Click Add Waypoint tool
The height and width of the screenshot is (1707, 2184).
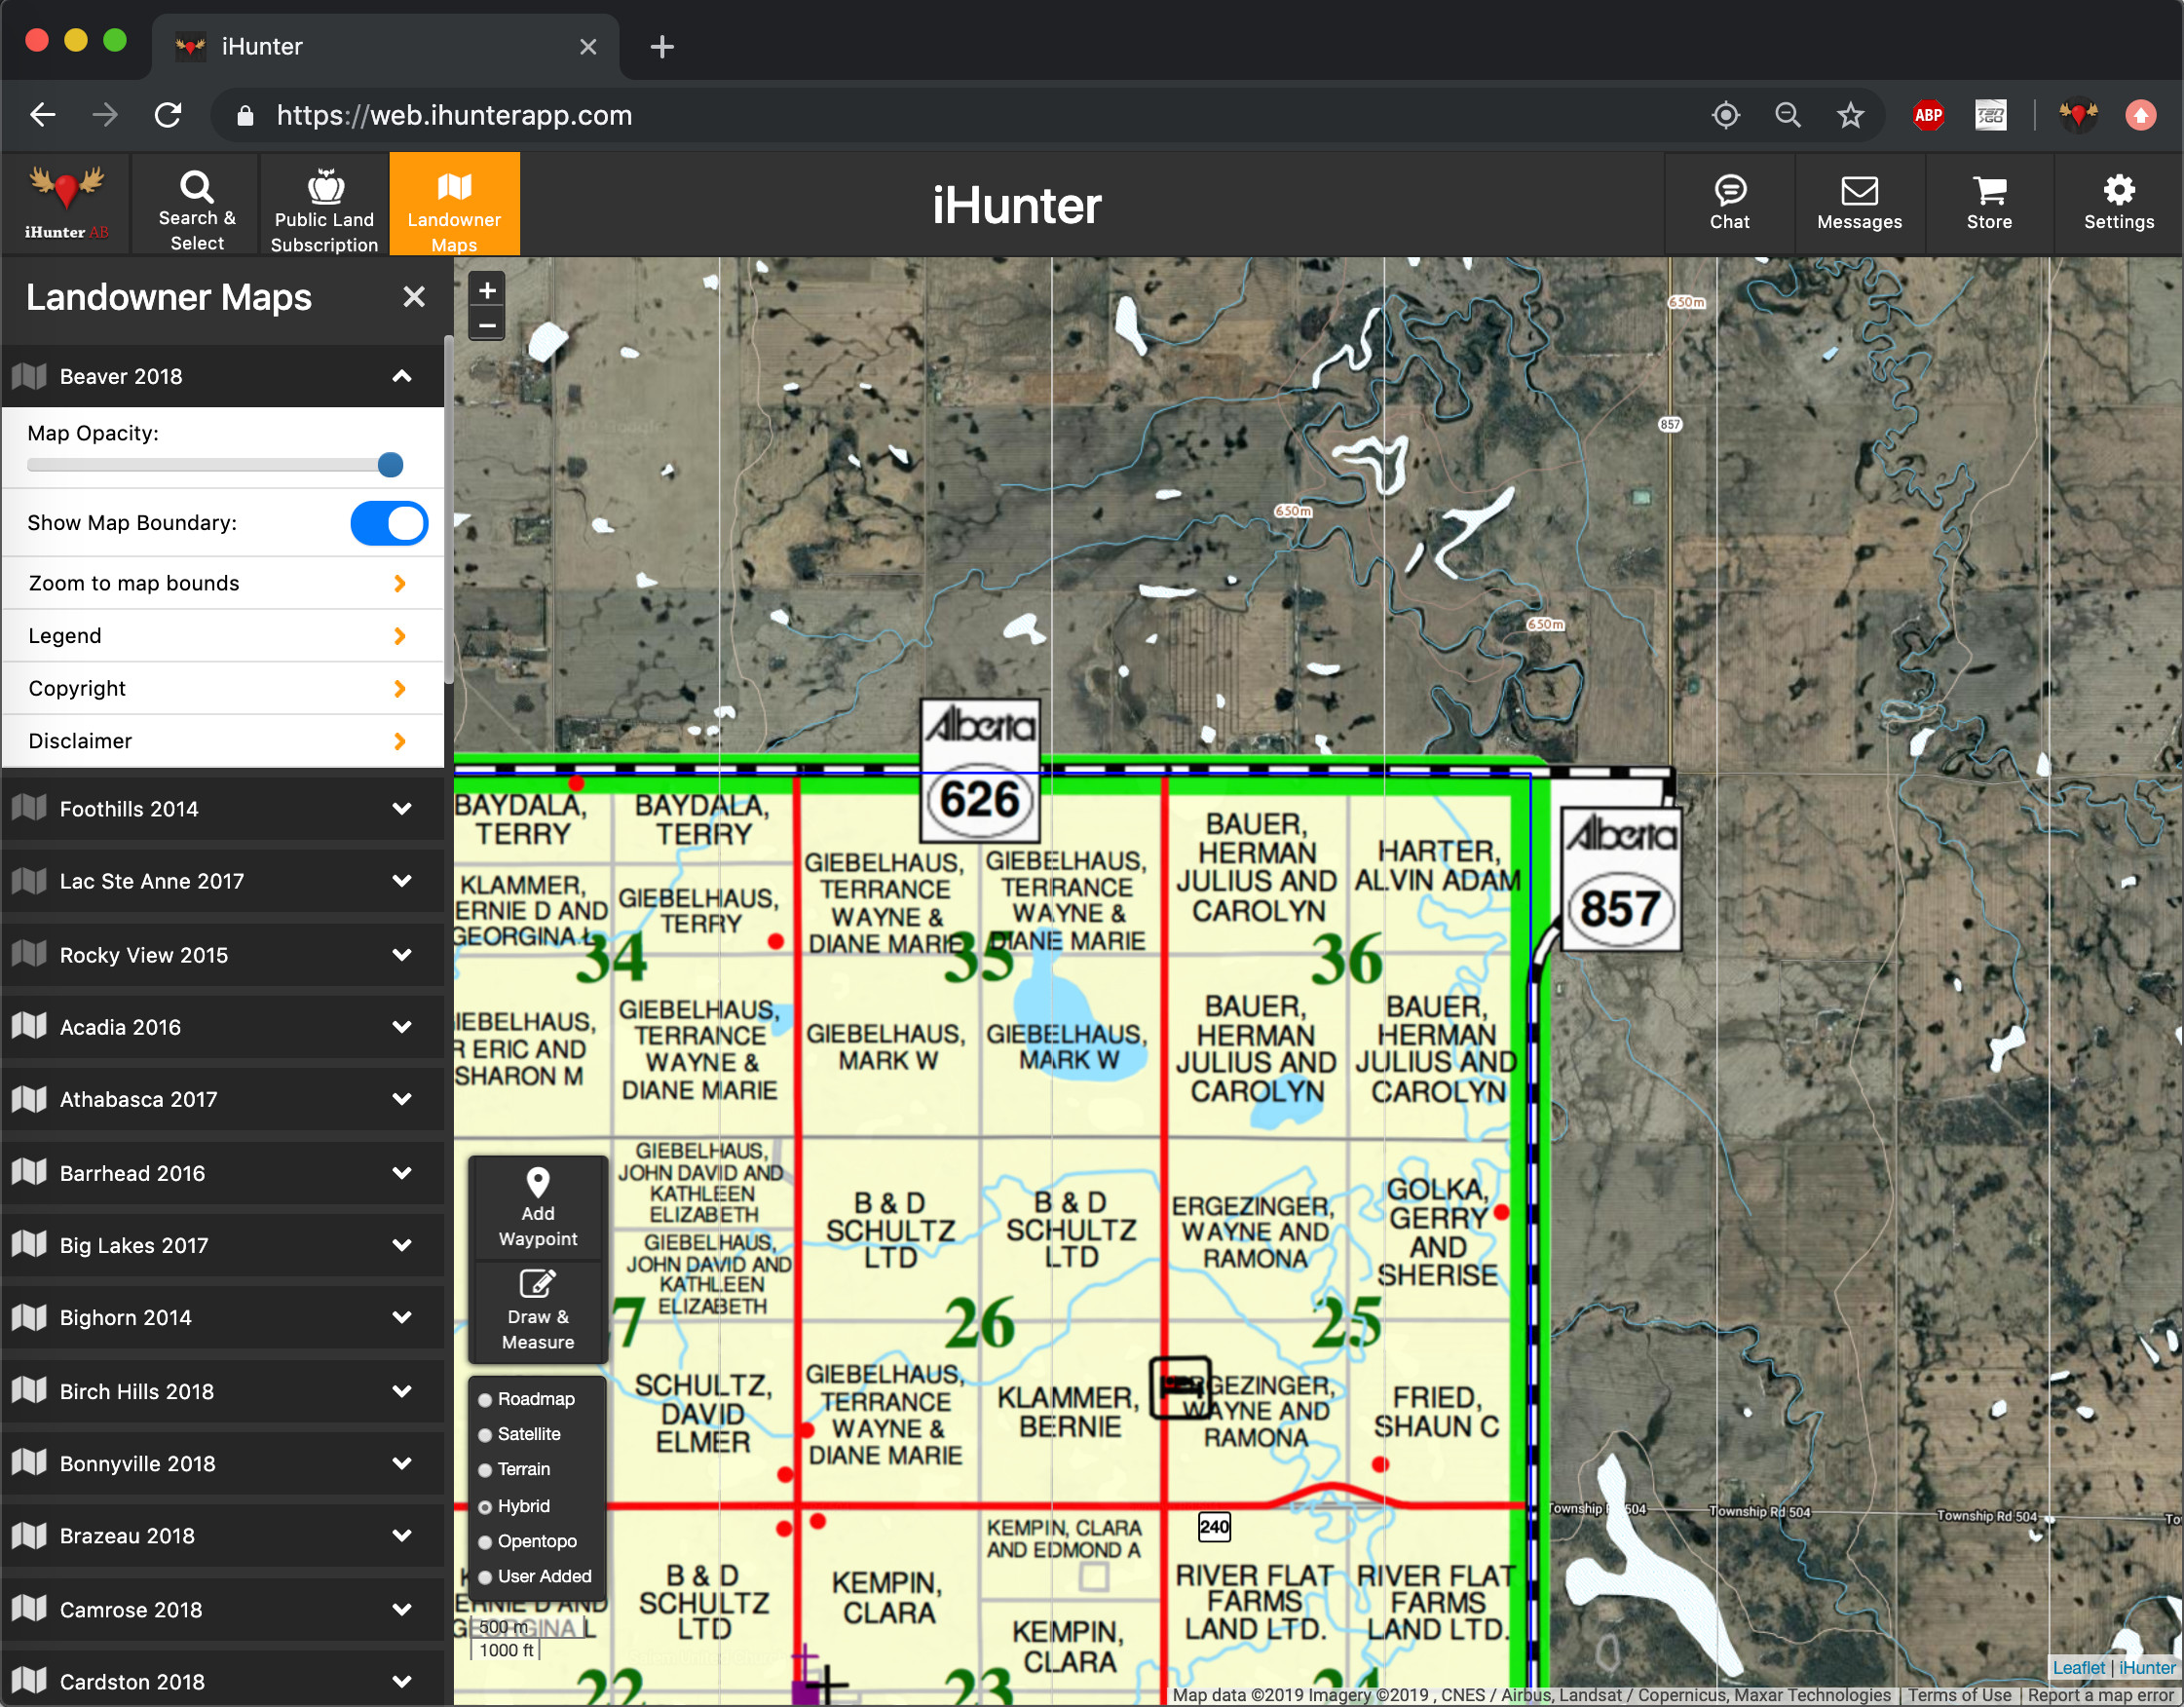538,1209
